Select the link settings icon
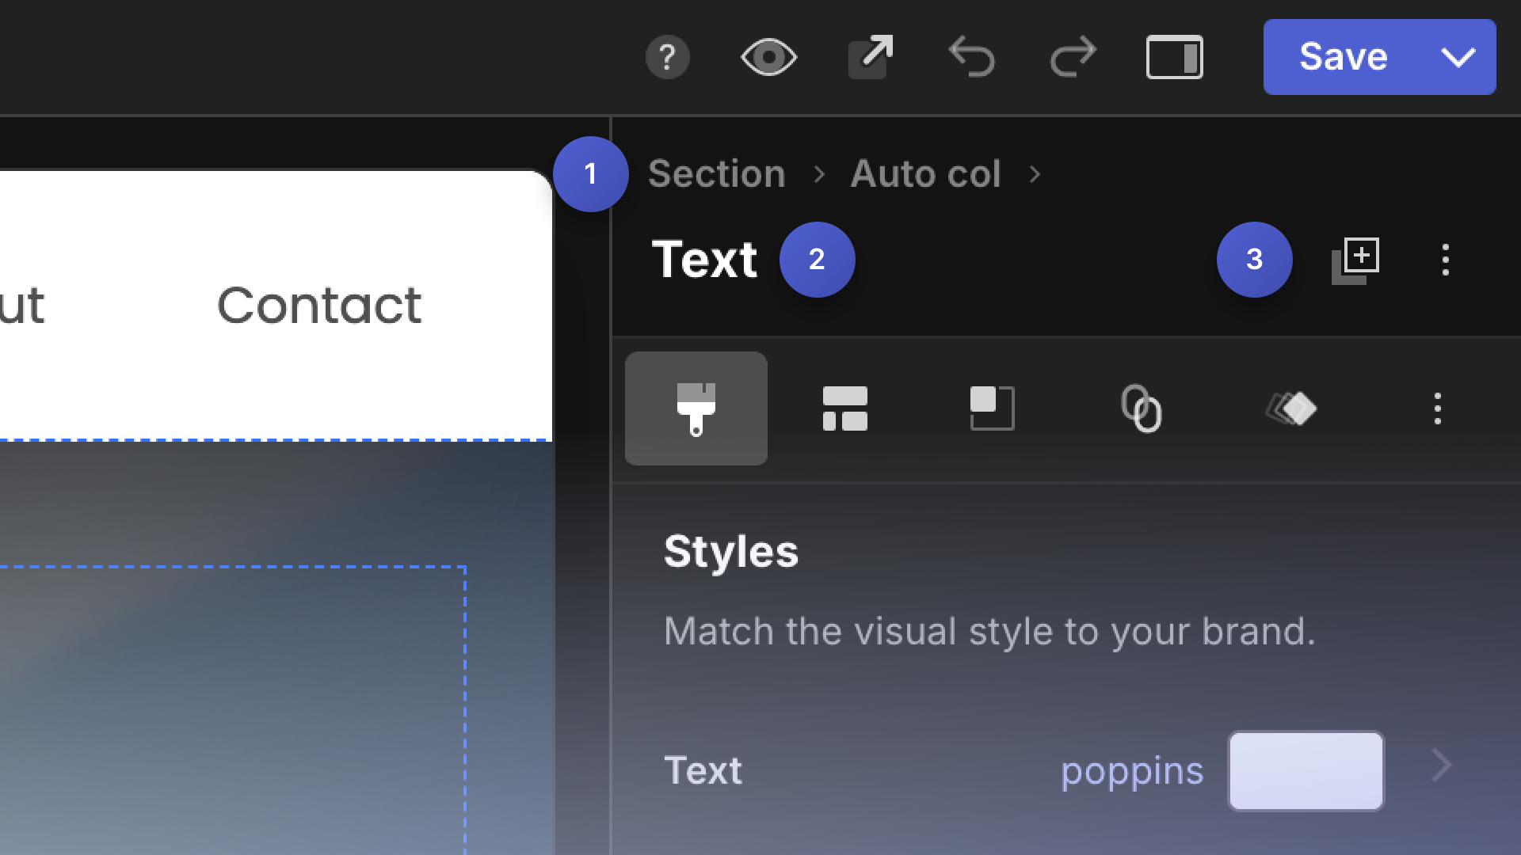This screenshot has width=1521, height=855. 1141,408
